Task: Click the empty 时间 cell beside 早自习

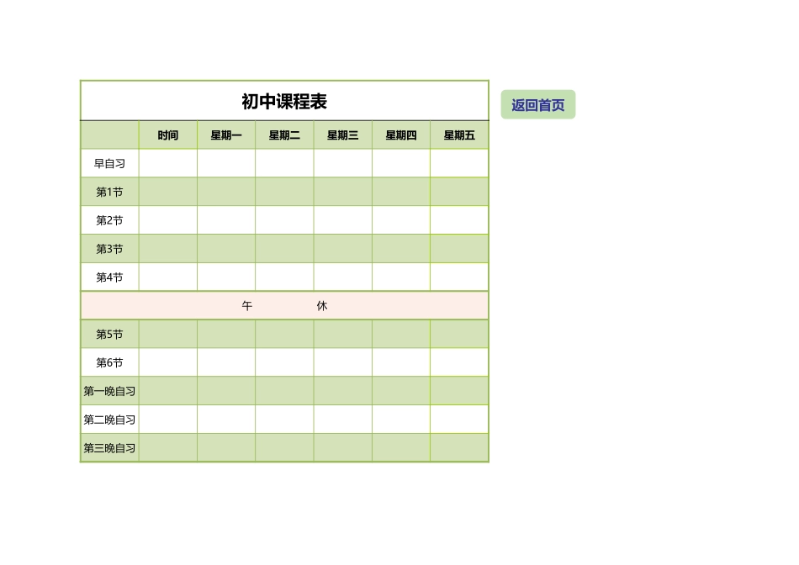Action: [x=167, y=163]
